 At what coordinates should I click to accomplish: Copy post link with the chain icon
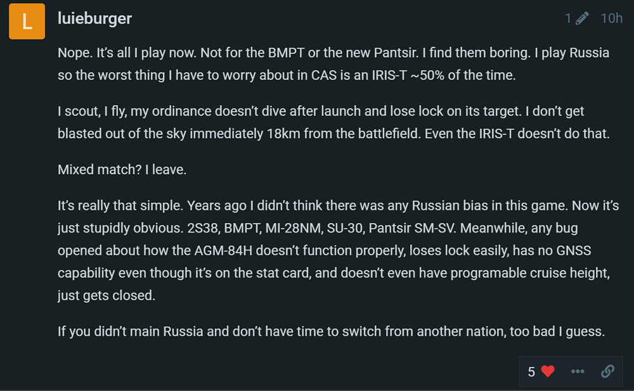pos(607,371)
